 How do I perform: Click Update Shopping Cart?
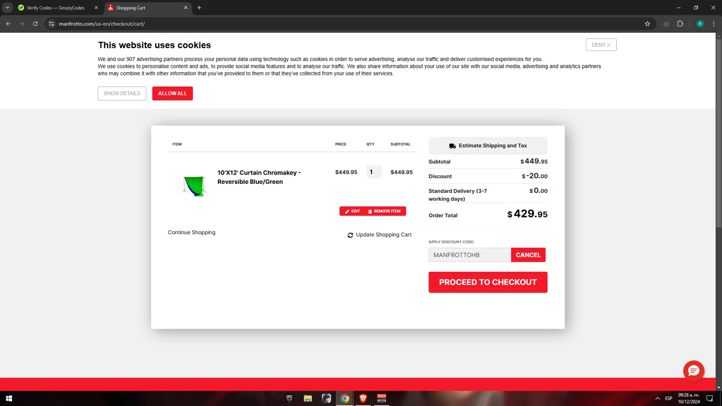(379, 235)
